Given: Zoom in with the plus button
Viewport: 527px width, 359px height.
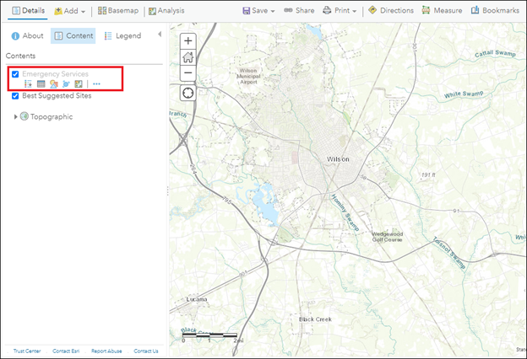Looking at the screenshot, I should (188, 41).
